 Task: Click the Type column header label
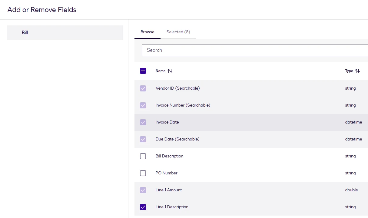click(x=349, y=71)
